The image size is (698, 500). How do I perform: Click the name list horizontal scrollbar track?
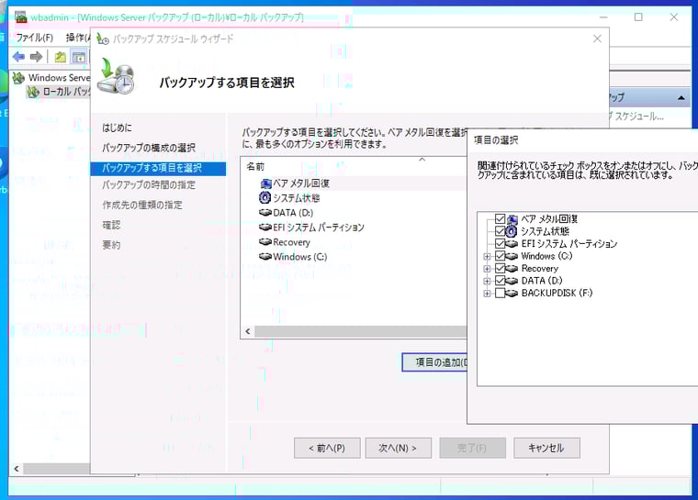coord(361,331)
